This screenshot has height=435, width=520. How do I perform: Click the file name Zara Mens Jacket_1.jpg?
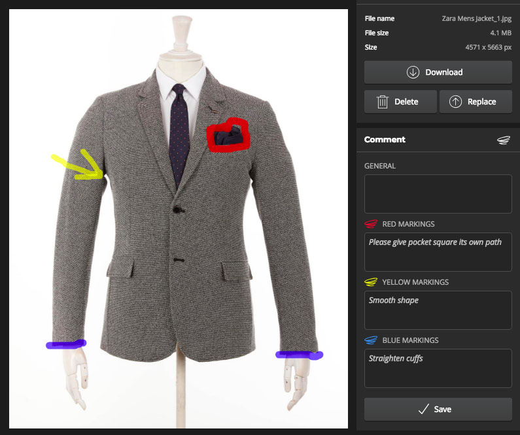pyautogui.click(x=476, y=18)
